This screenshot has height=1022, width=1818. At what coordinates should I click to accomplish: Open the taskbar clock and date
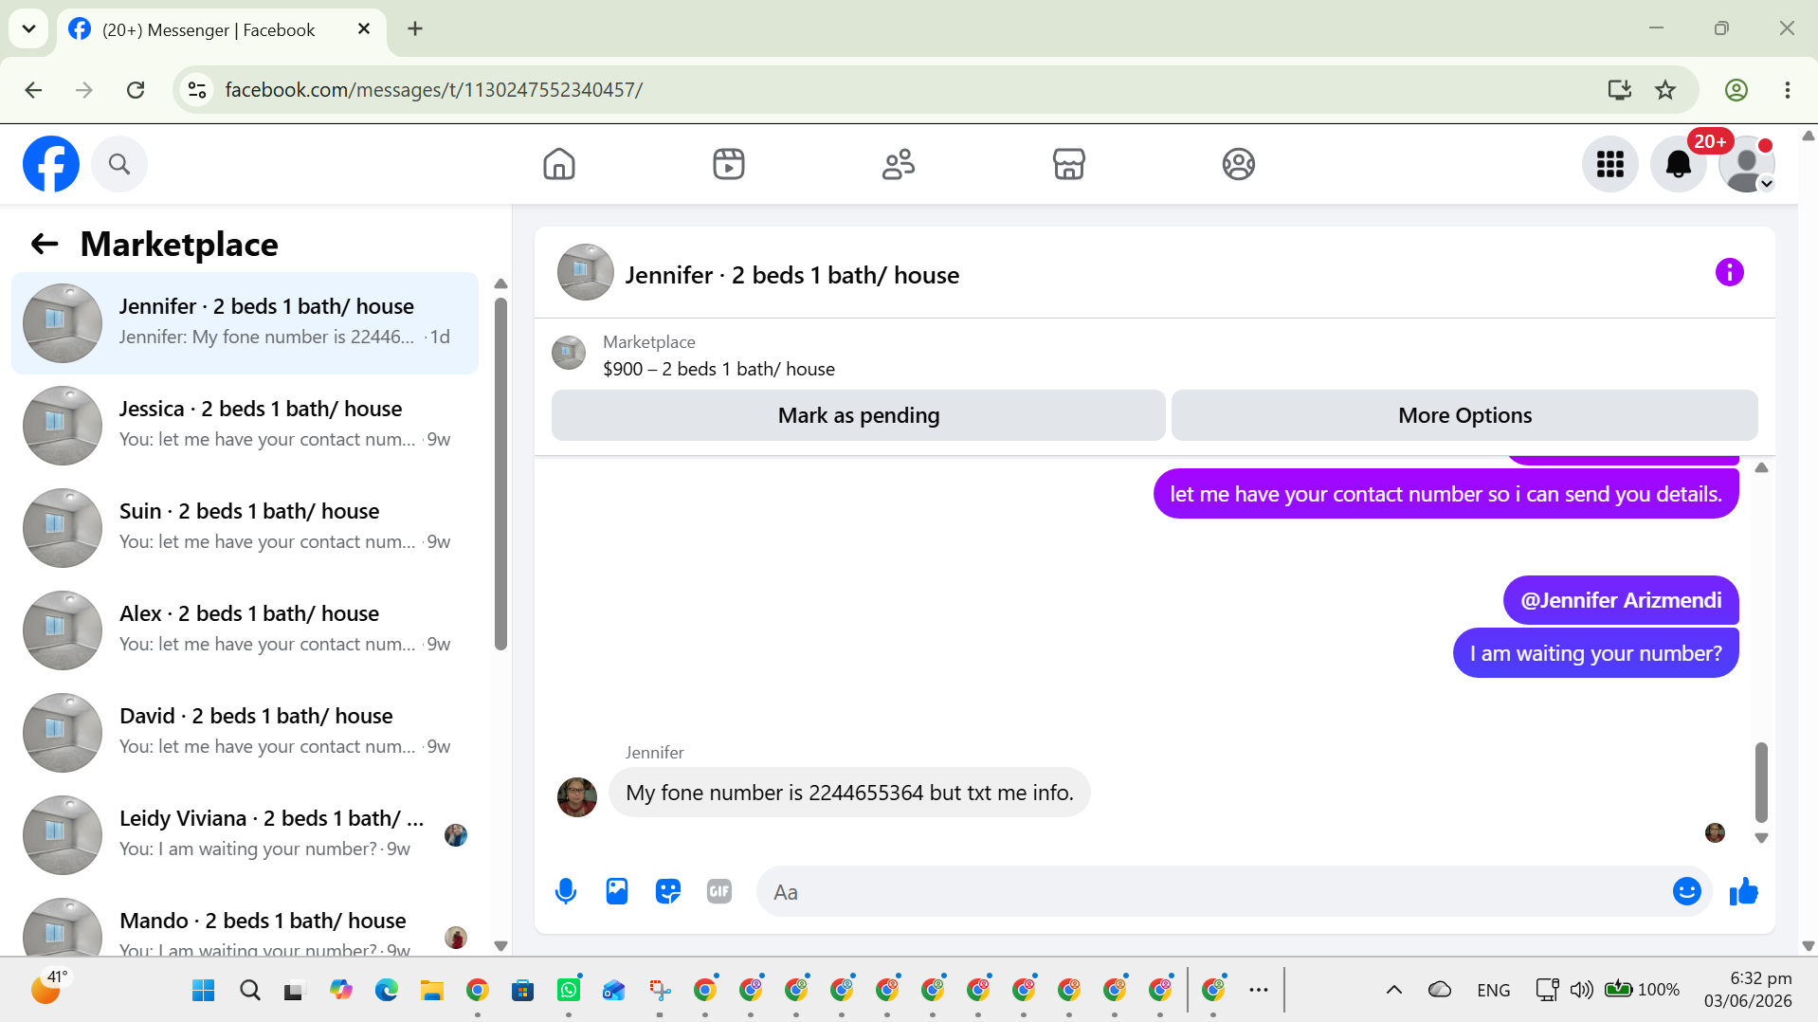coord(1748,990)
